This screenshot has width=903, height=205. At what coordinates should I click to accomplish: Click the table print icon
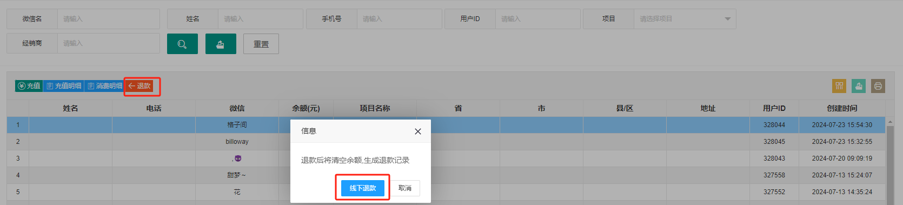(878, 86)
